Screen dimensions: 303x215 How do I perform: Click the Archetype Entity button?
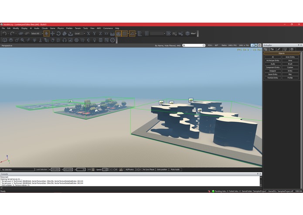click(272, 60)
